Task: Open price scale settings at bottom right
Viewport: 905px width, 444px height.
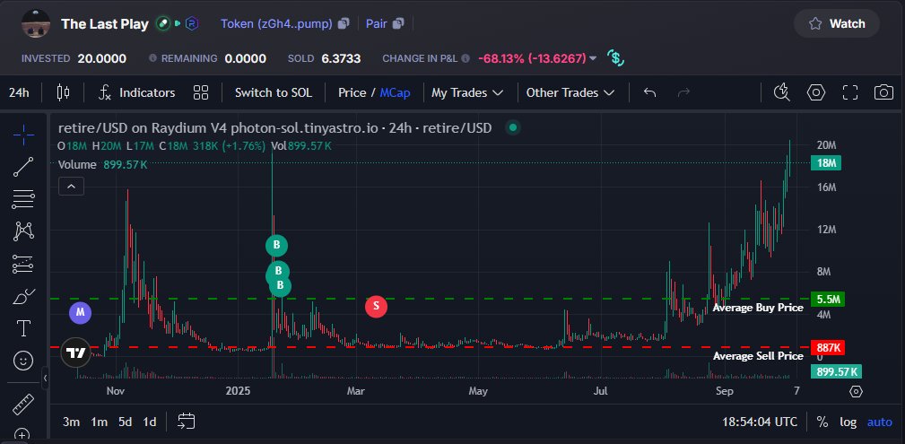Action: [x=857, y=391]
